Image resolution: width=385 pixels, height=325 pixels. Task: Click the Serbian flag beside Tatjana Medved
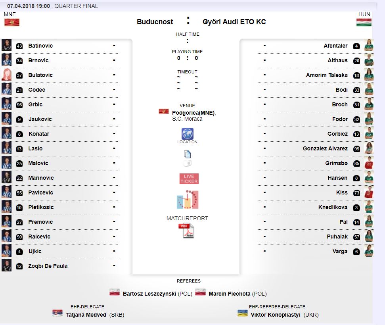pyautogui.click(x=57, y=313)
